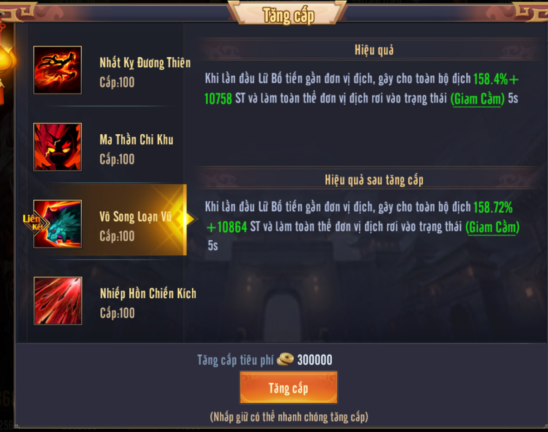This screenshot has height=432, width=548.
Task: Select the Nhất Kỵ Đương Thiên flame dragon icon
Action: [x=58, y=70]
